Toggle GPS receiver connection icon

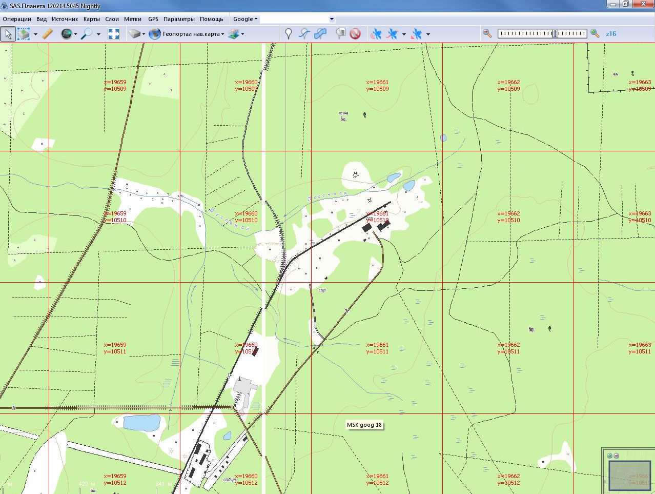376,34
